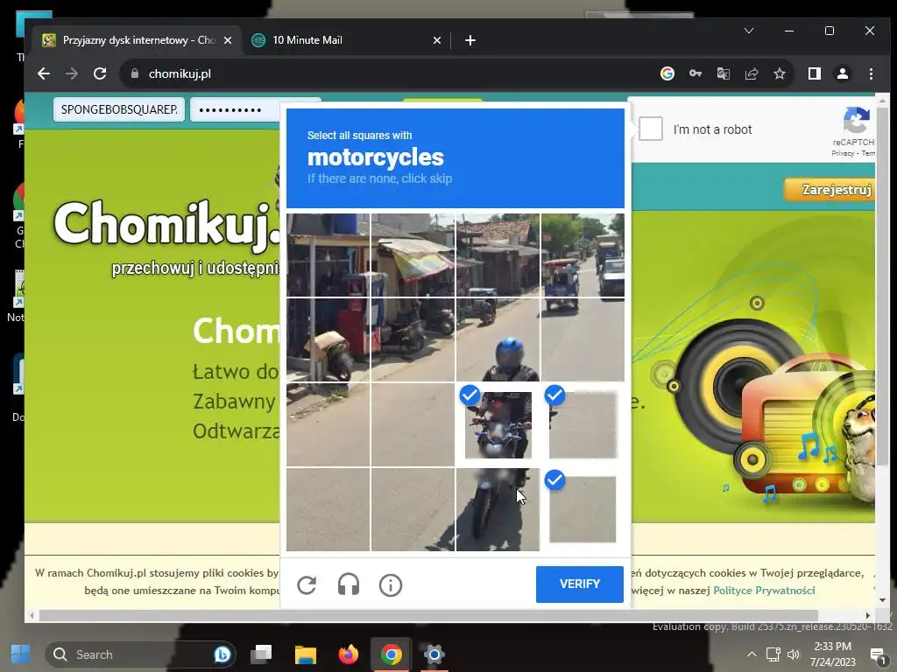Share this page icon
The height and width of the screenshot is (672, 897).
[751, 73]
